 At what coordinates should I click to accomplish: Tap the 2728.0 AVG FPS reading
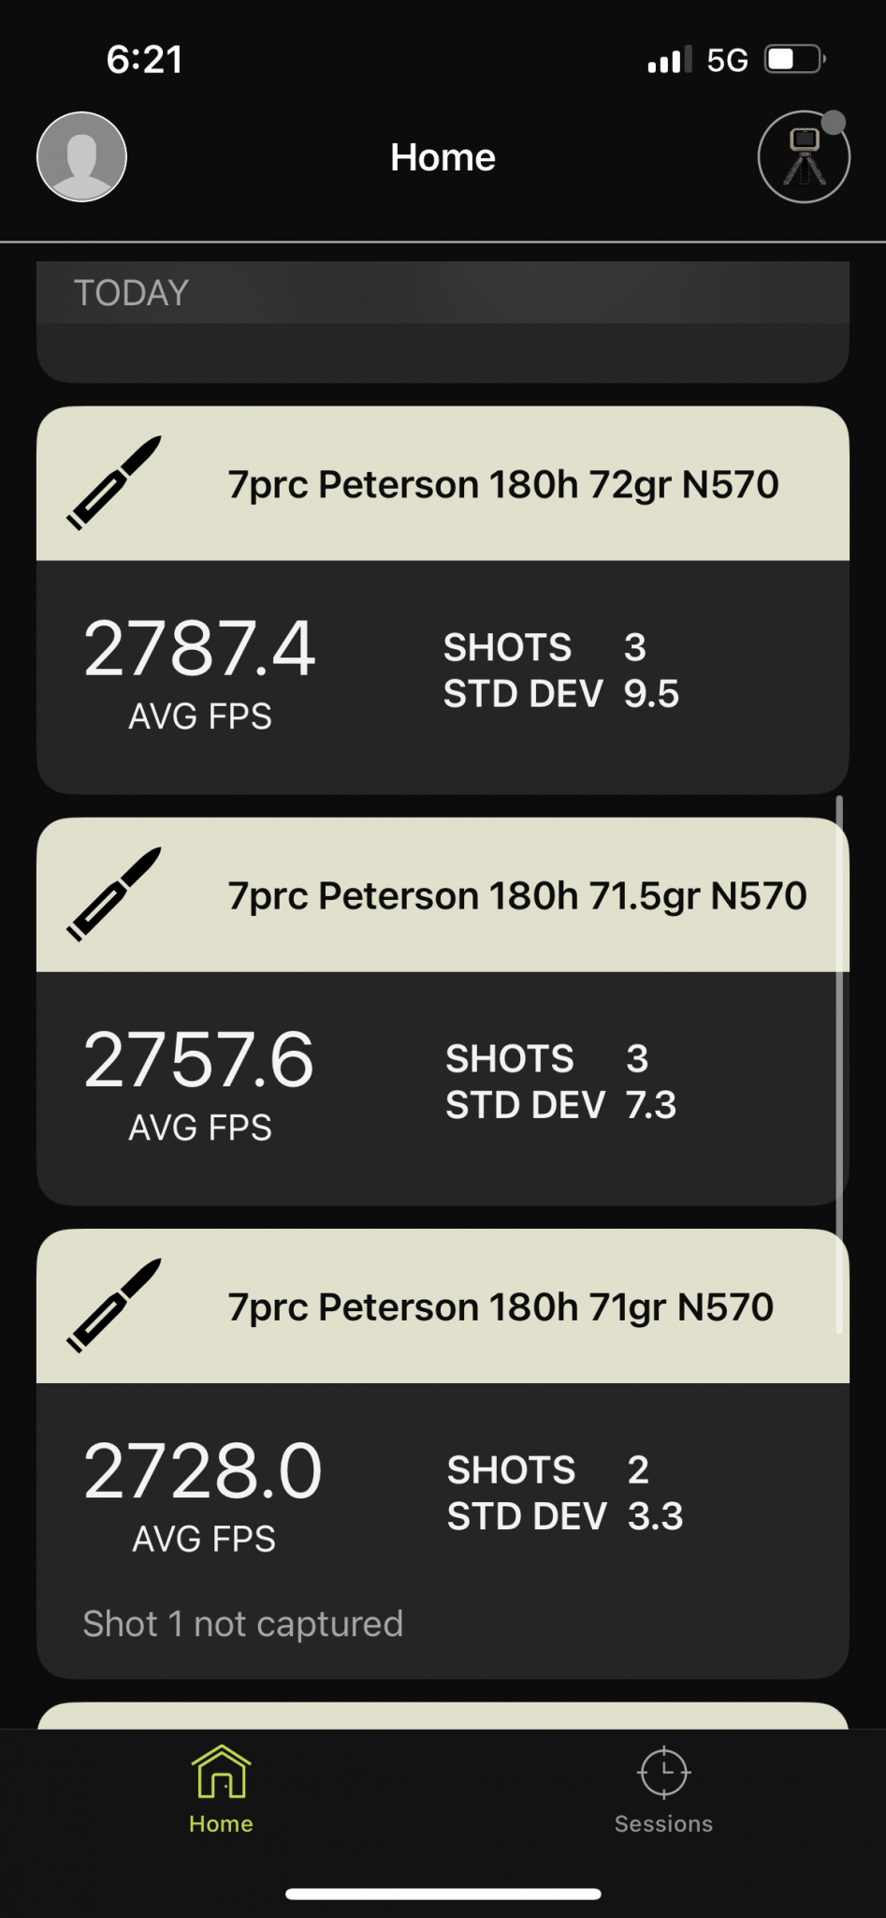[x=203, y=1471]
